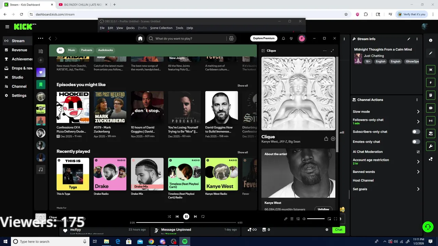The height and width of the screenshot is (246, 438).
Task: Expand Set goals options
Action: (x=418, y=189)
